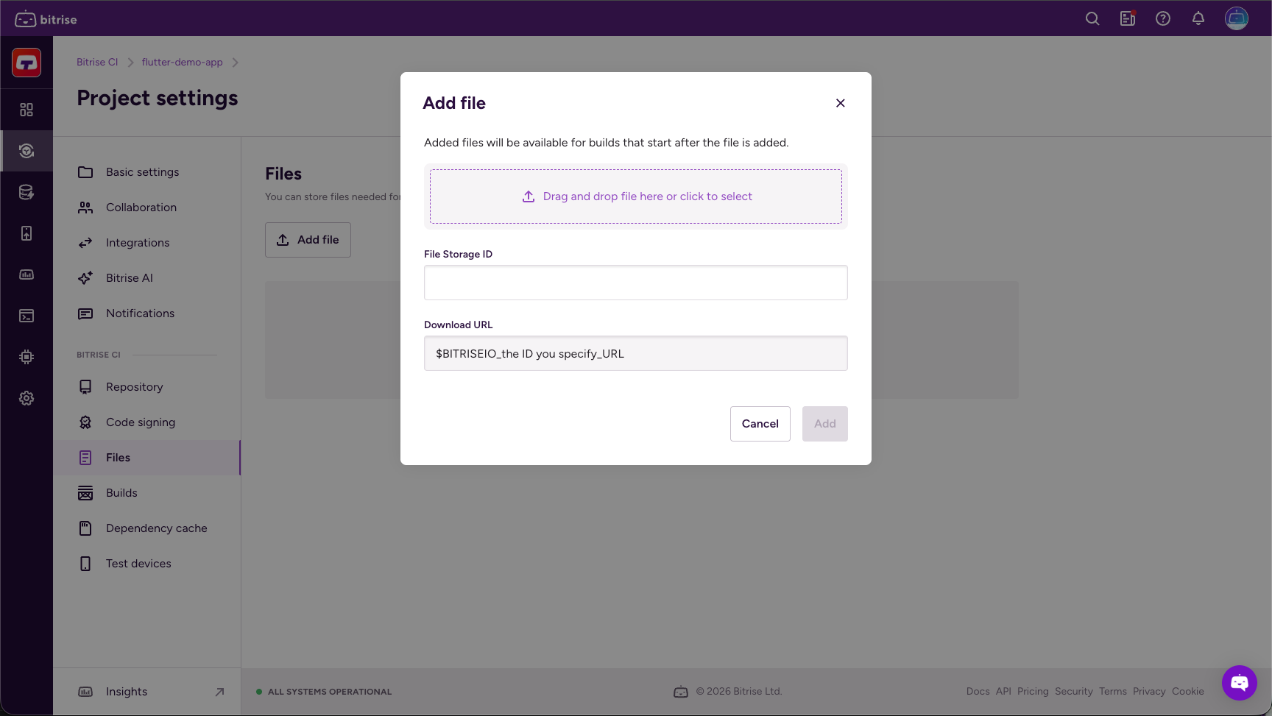Click All Systems Operational status

click(x=324, y=692)
